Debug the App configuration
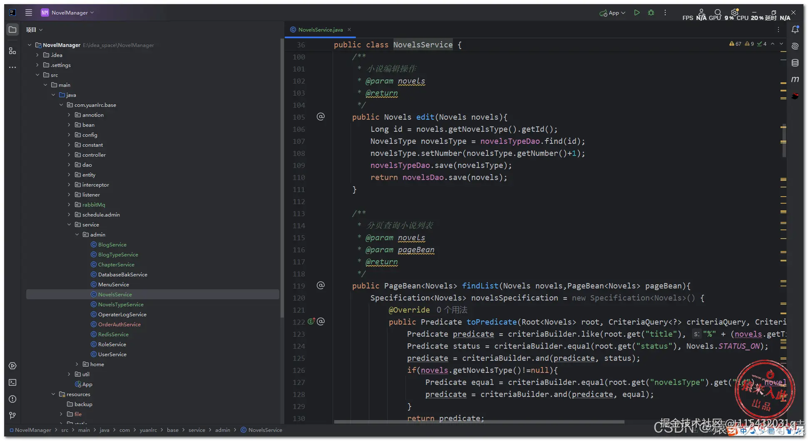Viewport: 808px width, 441px height. coord(651,12)
